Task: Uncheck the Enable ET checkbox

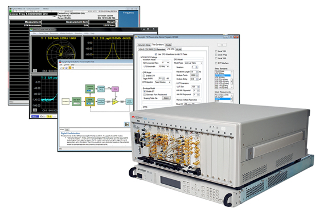Action: 144,91
